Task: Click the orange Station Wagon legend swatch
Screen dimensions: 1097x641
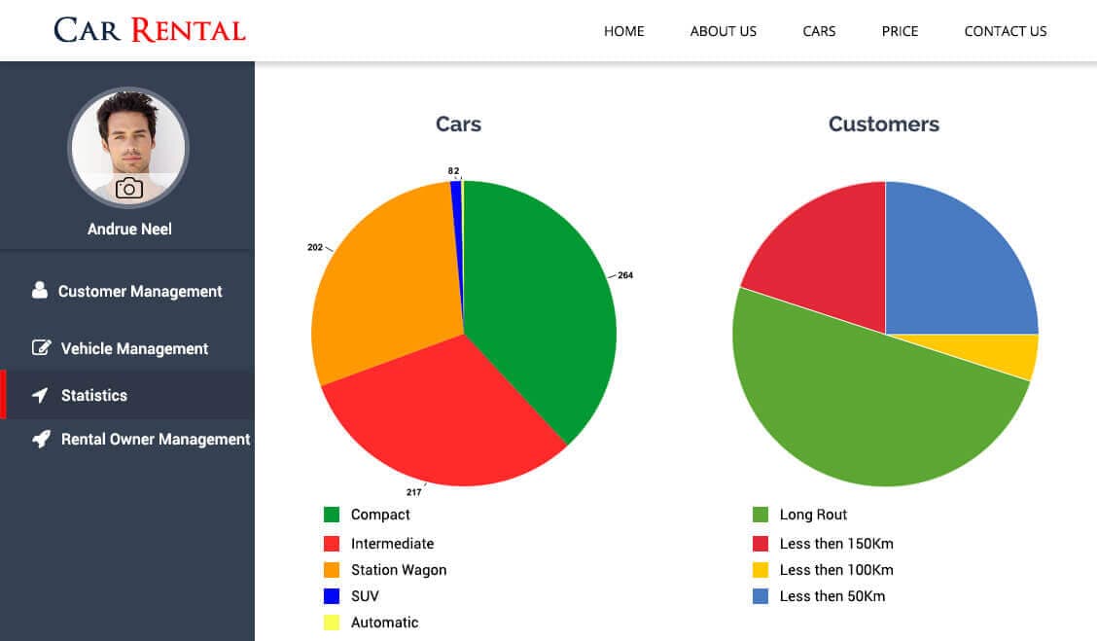Action: point(332,570)
